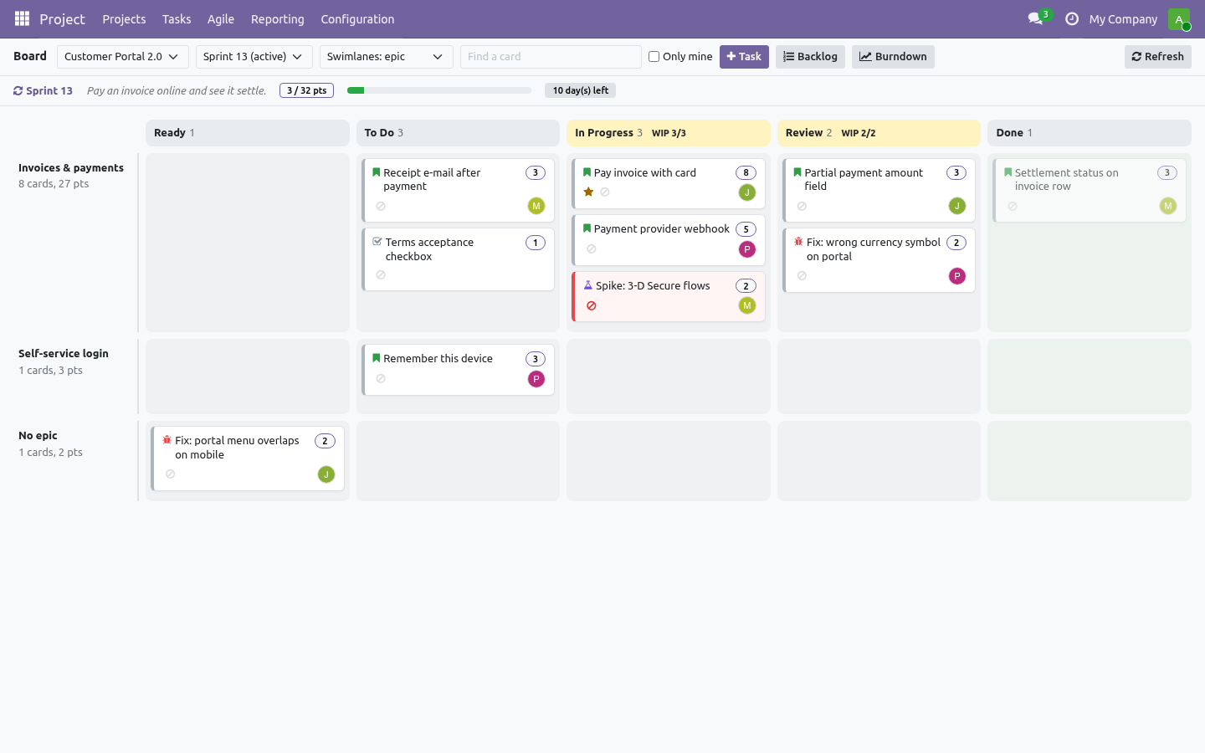The width and height of the screenshot is (1205, 753).
Task: Click the flask icon on Spike: 3-D Secure flows
Action: tap(588, 285)
